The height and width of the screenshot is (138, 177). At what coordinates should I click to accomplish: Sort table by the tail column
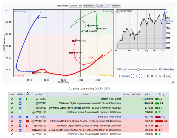[27, 94]
